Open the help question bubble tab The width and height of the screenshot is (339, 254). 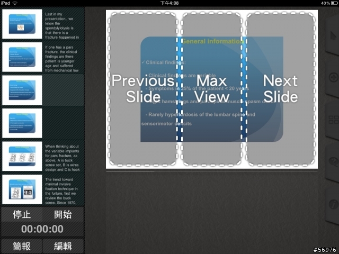pos(333,162)
